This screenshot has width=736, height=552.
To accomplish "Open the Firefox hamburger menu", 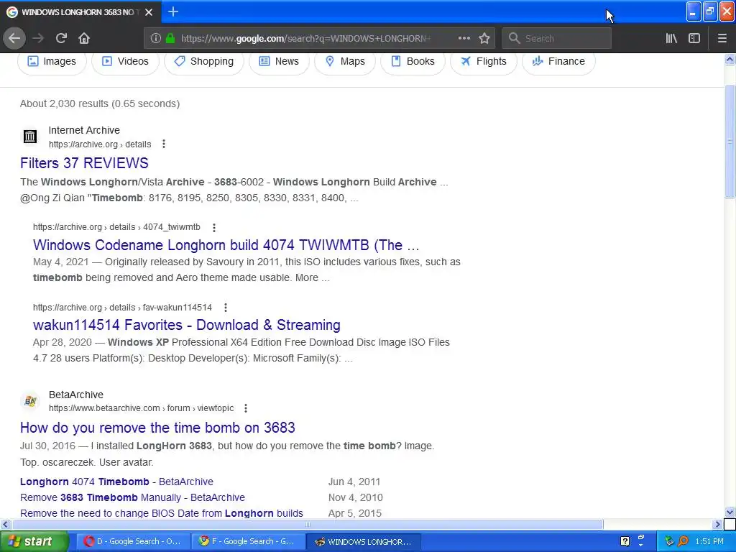I will tap(722, 38).
